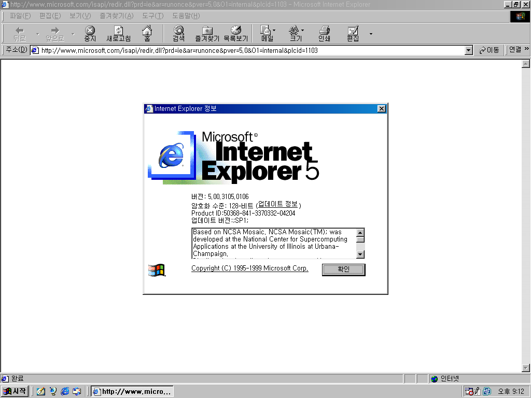The image size is (531, 398).
Task: Expand the back history dropdown arrow
Action: tap(37, 34)
